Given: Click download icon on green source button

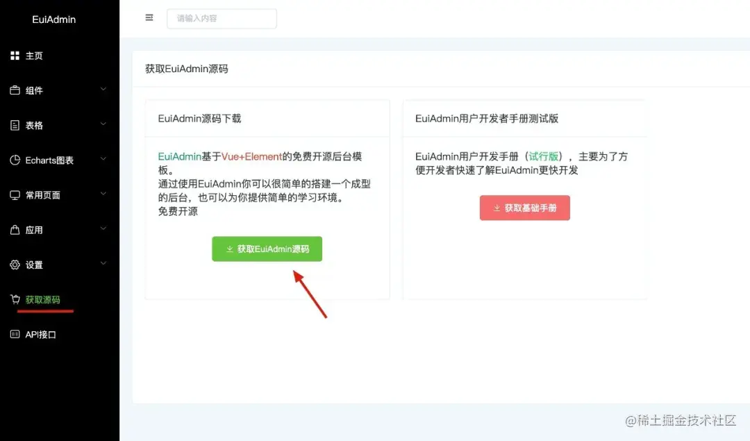Looking at the screenshot, I should (x=230, y=249).
